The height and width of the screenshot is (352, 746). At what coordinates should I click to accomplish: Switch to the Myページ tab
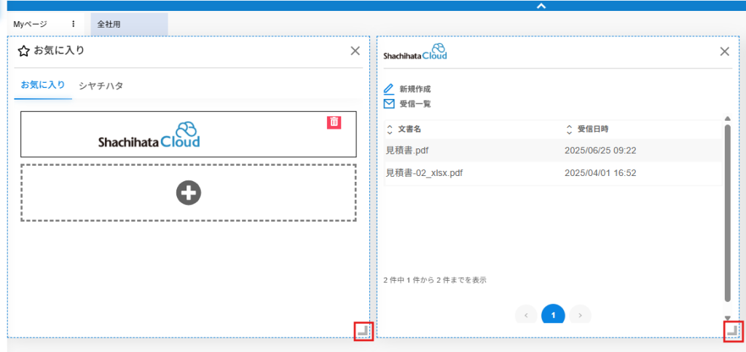pyautogui.click(x=31, y=24)
